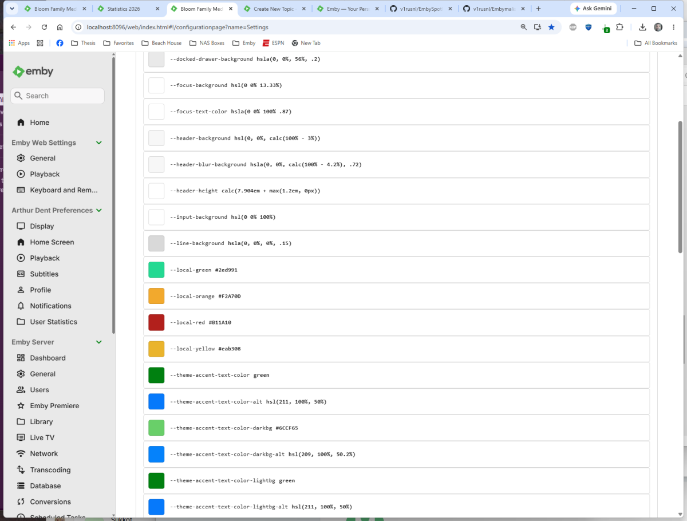Open Chrome downloads
The width and height of the screenshot is (687, 521).
642,27
